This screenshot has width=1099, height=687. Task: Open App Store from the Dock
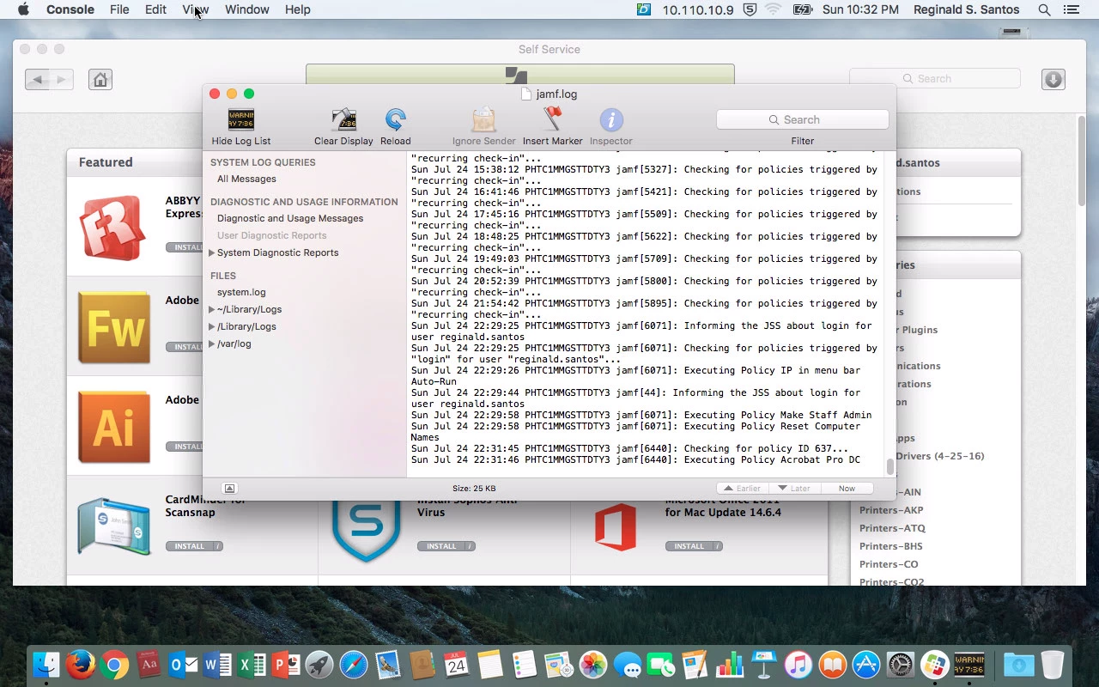[x=866, y=665]
